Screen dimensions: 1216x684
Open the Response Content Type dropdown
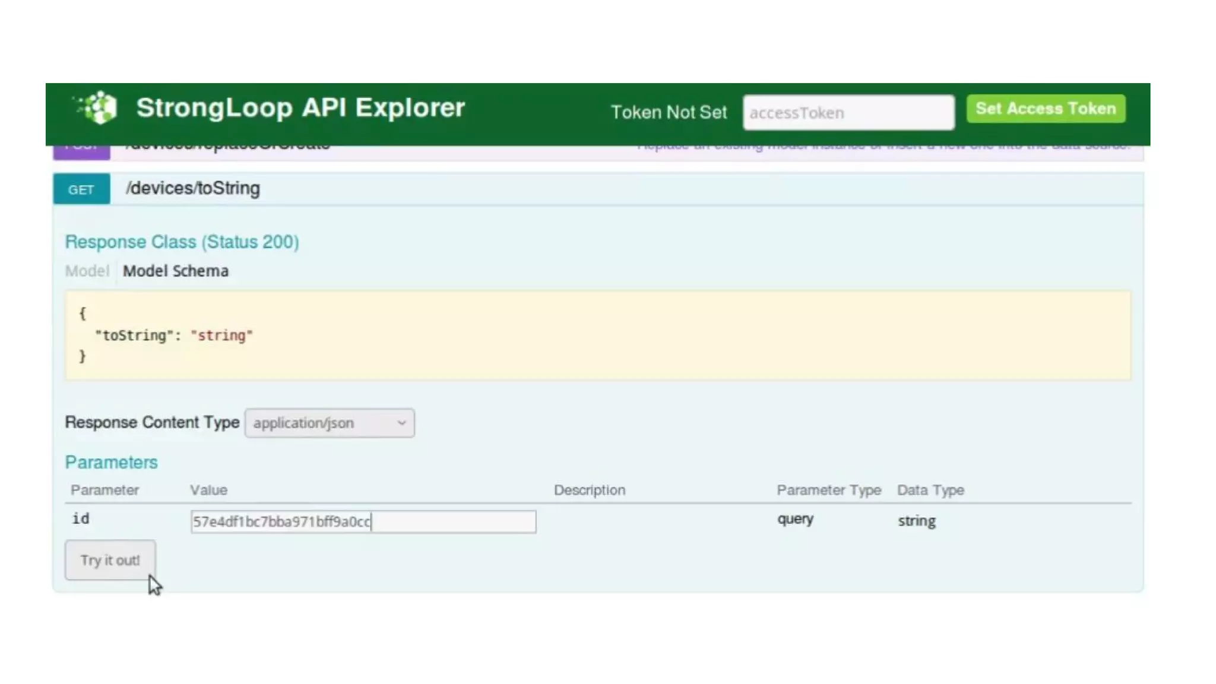point(329,423)
